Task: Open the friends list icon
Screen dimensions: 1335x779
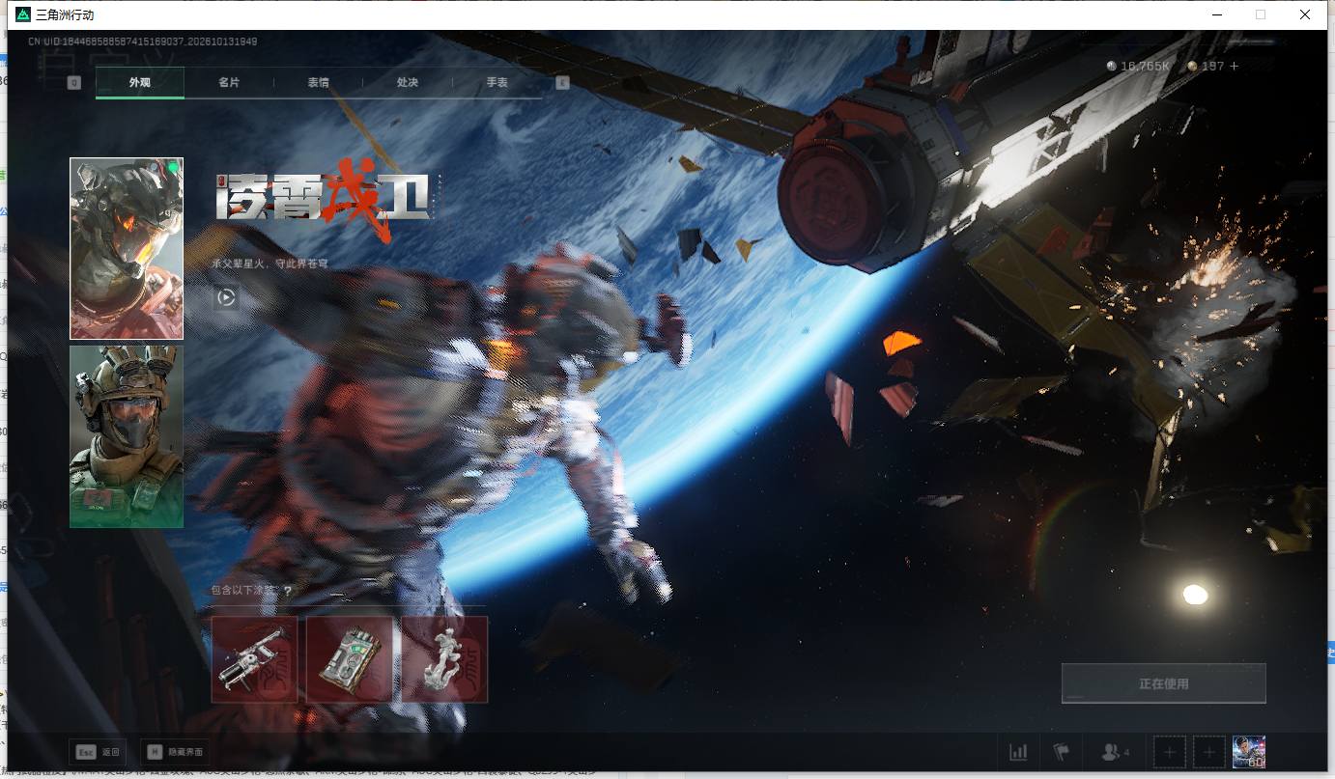Action: point(1115,752)
